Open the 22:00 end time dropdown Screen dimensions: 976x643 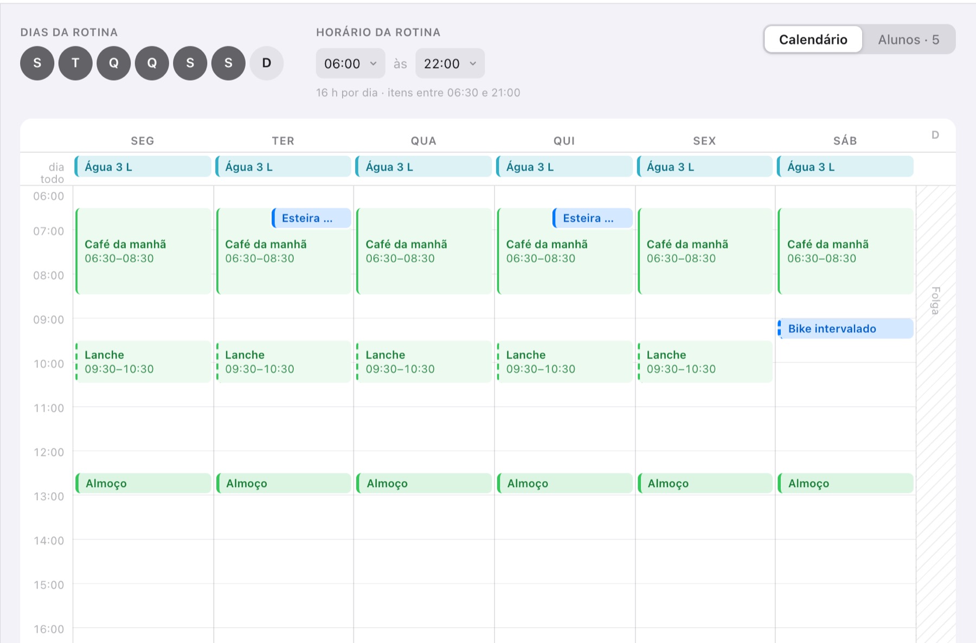[450, 63]
